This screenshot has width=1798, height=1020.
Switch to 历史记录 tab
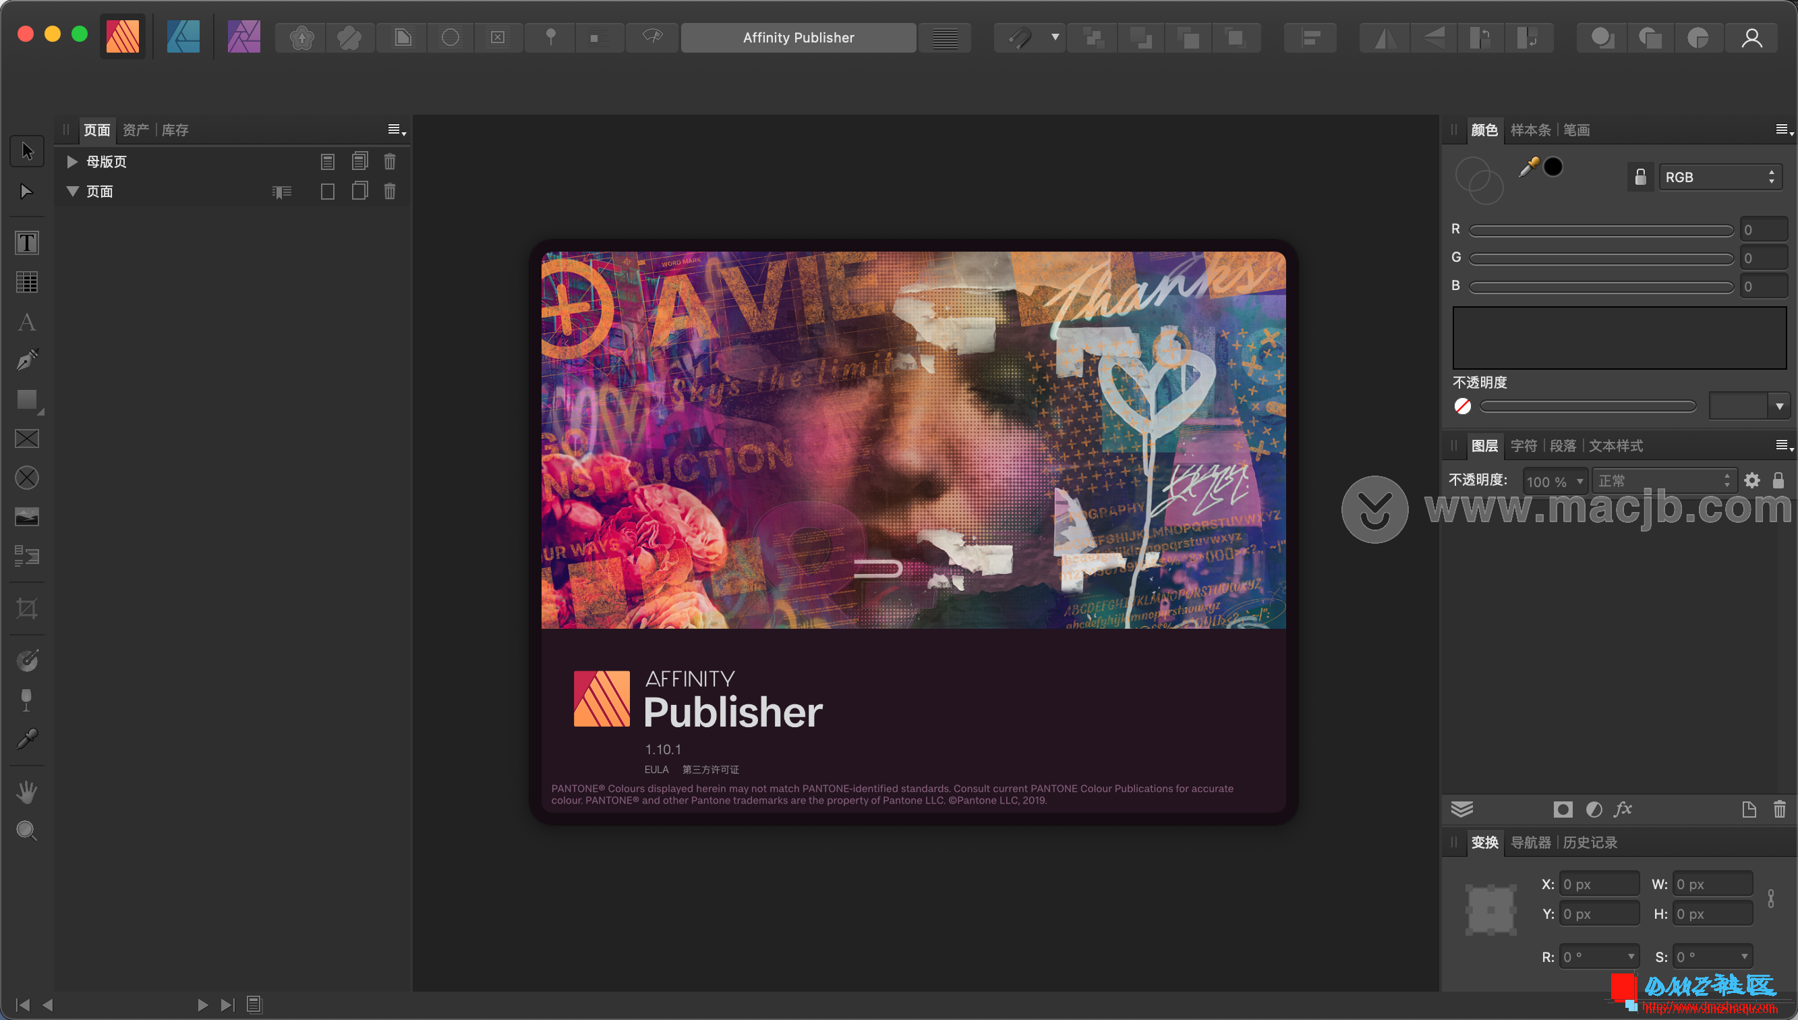coord(1590,843)
